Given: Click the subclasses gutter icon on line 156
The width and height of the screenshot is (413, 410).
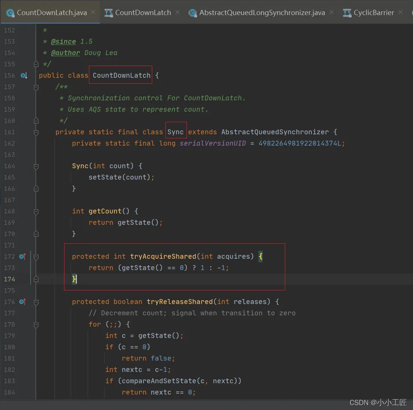Looking at the screenshot, I should (23, 75).
